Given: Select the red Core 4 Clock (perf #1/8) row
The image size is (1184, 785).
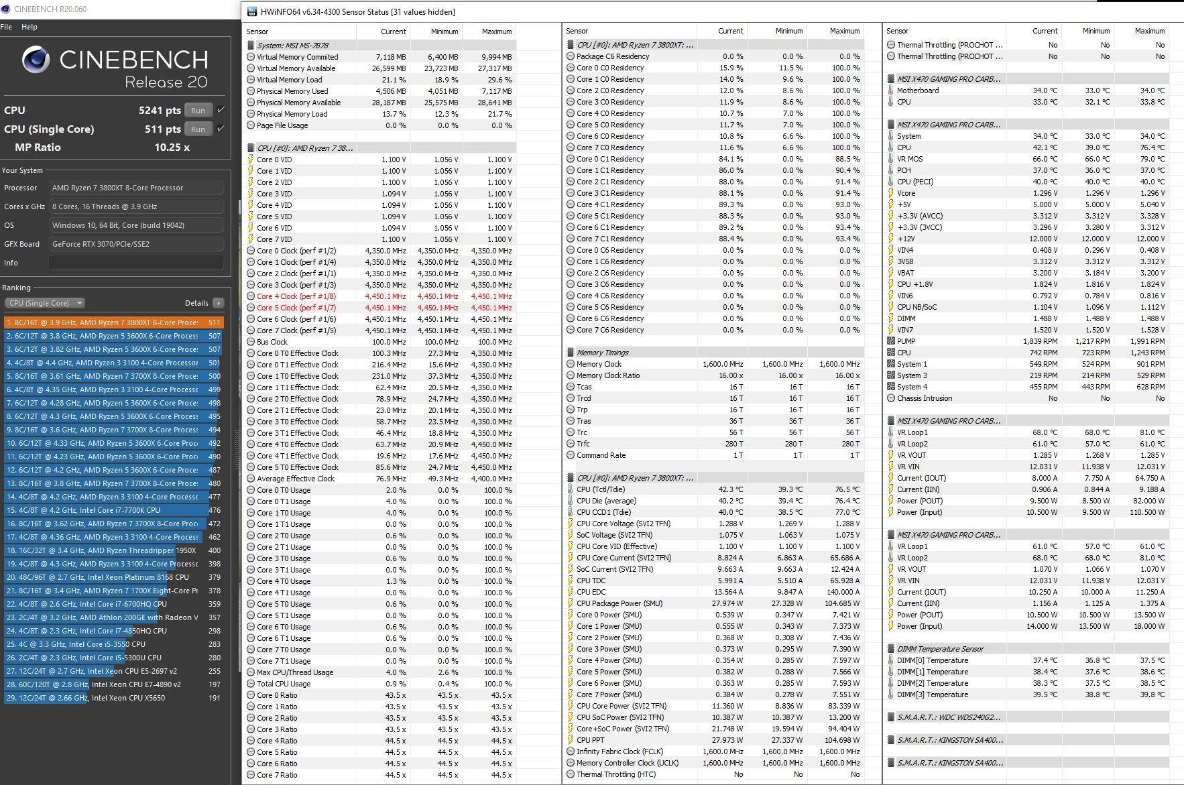Looking at the screenshot, I should tap(381, 296).
